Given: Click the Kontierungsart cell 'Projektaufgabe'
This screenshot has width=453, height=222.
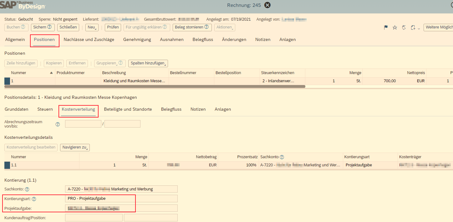Looking at the screenshot, I should [x=370, y=165].
